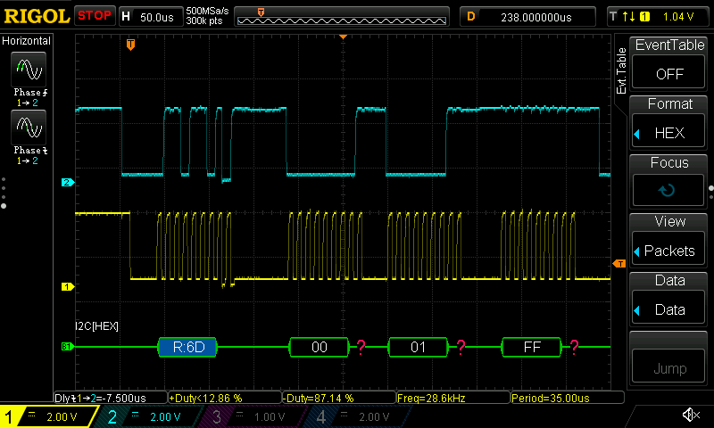Click the waveform memory overview bar
Screen dimensions: 714x428
[x=342, y=17]
